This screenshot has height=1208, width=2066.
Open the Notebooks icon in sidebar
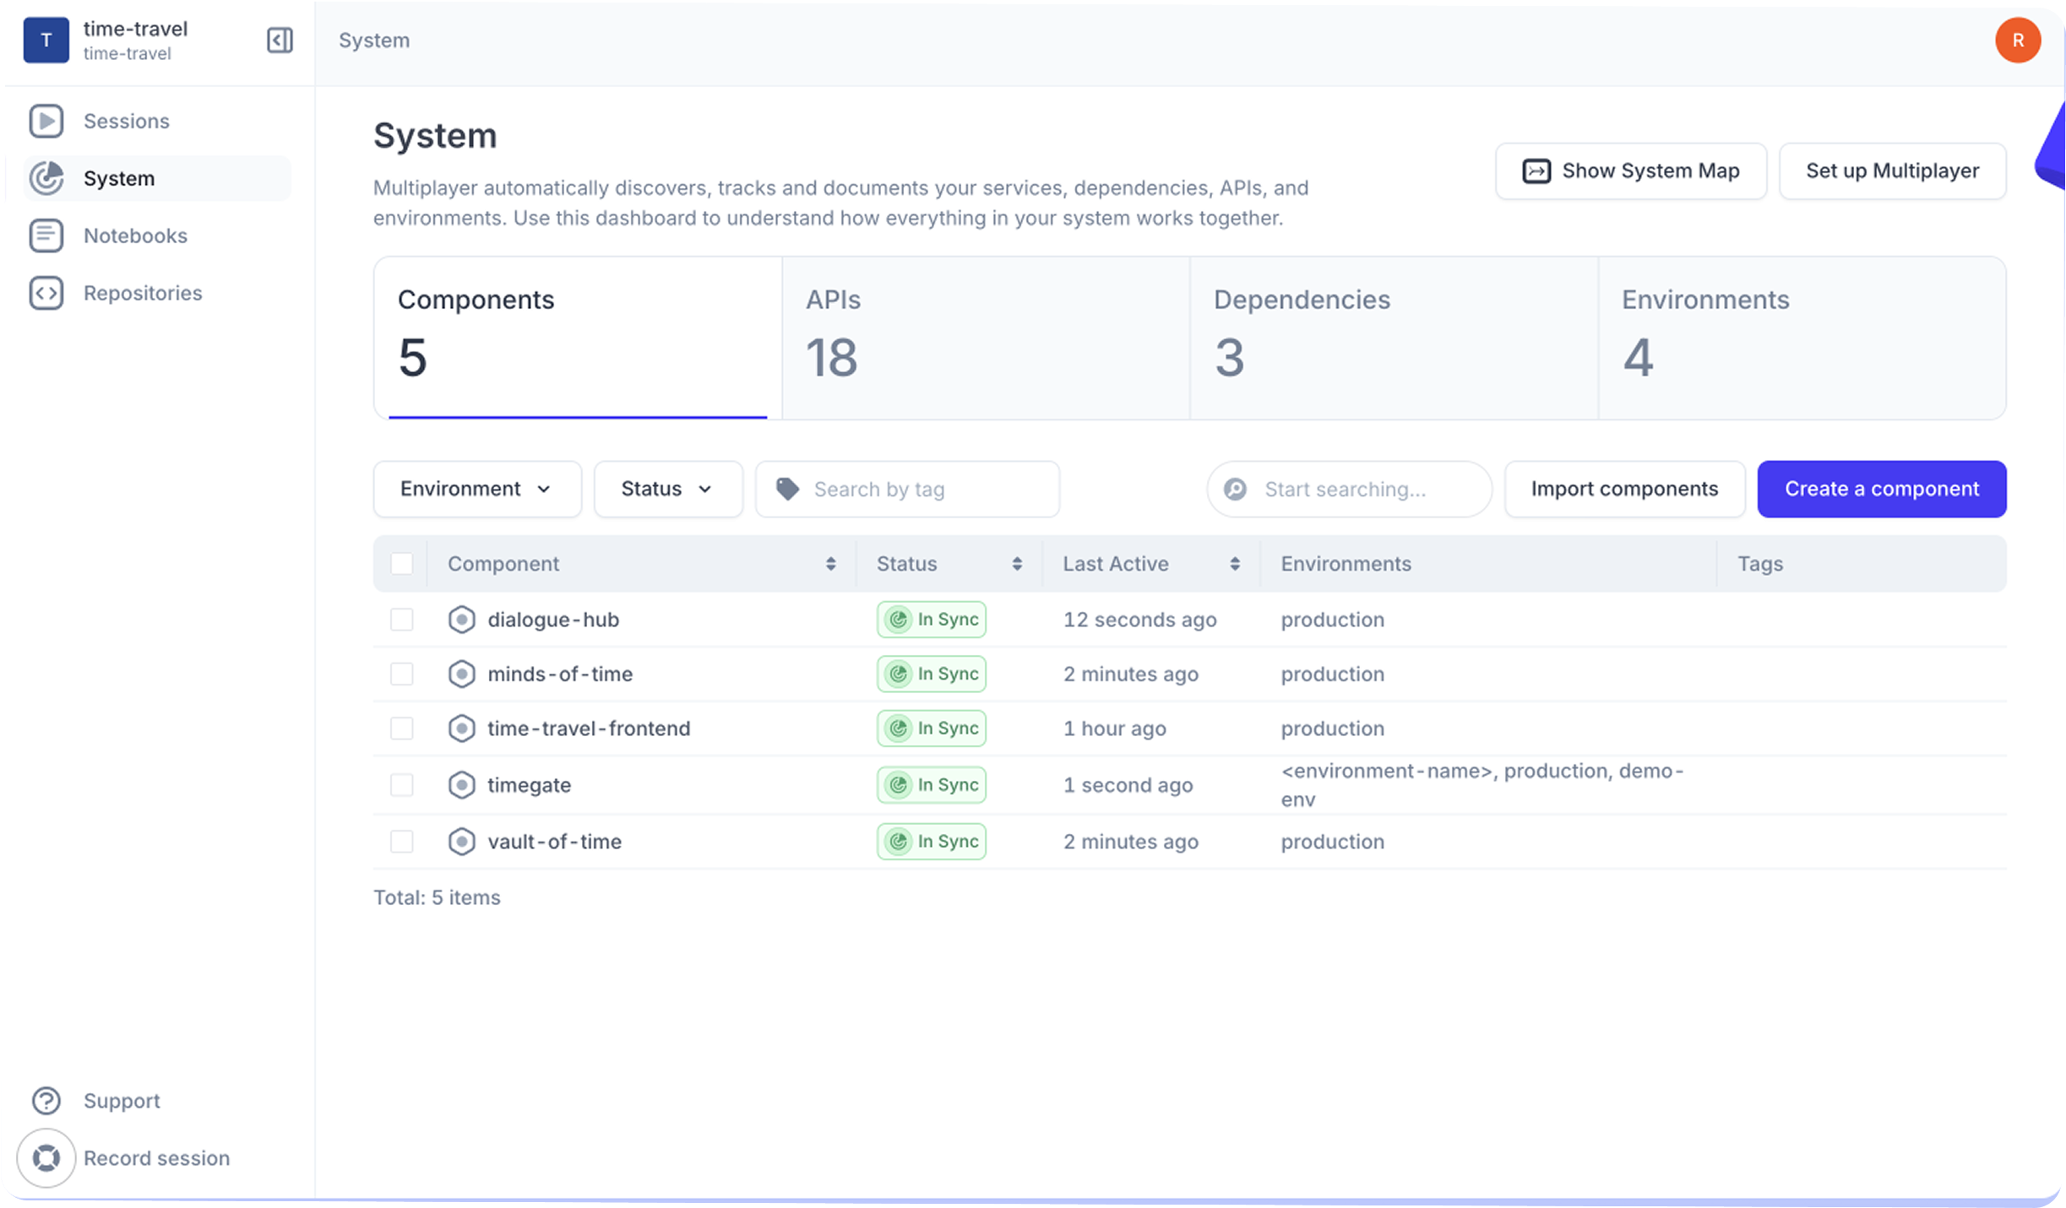click(46, 236)
